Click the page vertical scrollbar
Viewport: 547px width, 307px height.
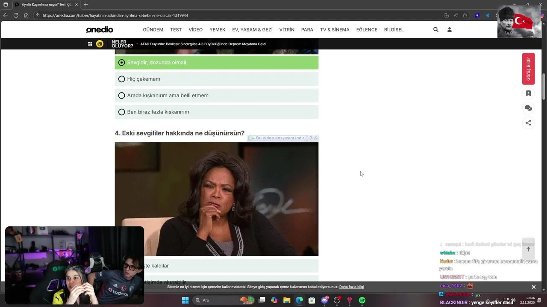click(544, 87)
